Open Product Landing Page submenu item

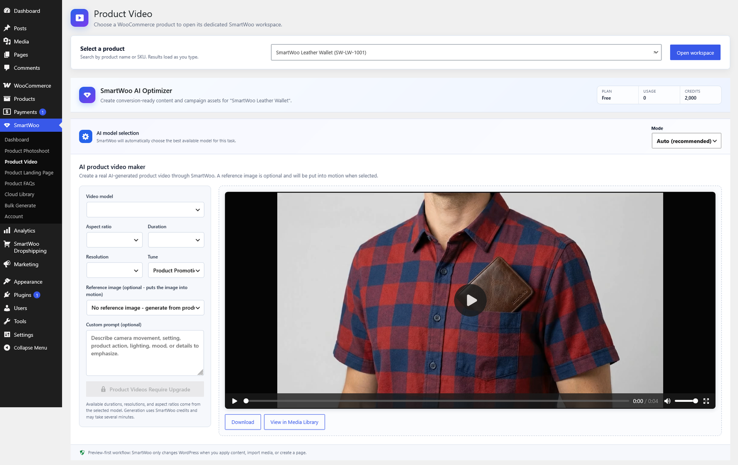point(29,173)
